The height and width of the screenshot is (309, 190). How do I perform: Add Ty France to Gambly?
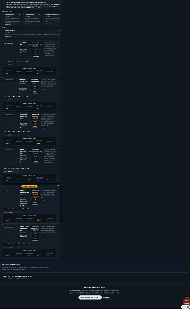coord(8,43)
